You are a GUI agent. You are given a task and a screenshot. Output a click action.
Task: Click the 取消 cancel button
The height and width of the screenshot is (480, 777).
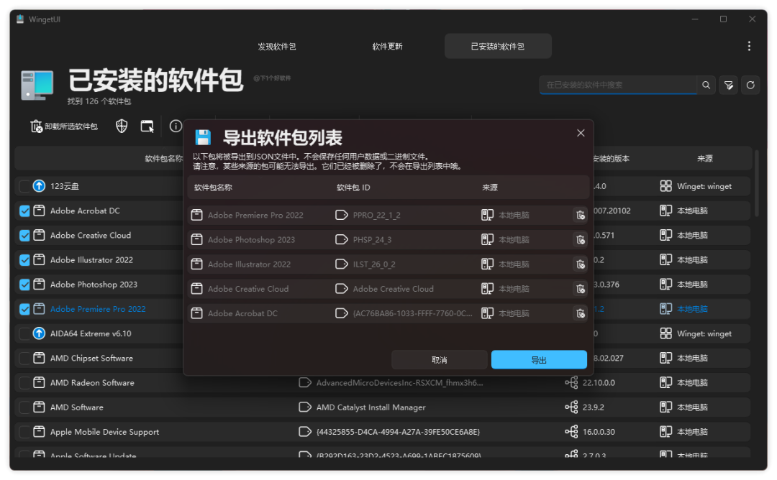pyautogui.click(x=439, y=360)
